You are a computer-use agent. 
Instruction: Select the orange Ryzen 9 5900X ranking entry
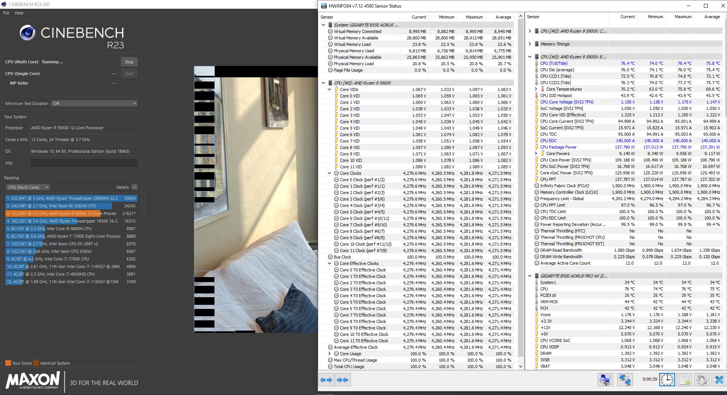click(x=71, y=213)
